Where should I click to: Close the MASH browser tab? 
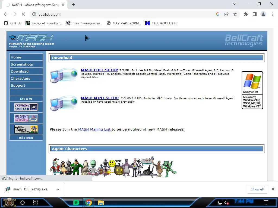click(x=63, y=5)
